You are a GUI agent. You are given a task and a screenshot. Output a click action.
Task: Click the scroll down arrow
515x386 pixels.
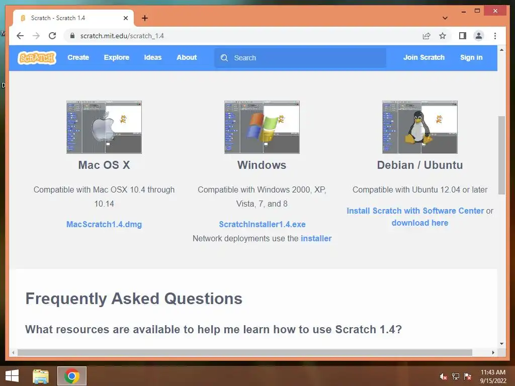point(501,344)
